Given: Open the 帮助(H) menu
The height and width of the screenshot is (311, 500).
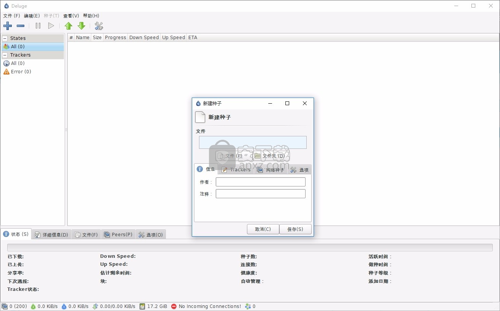Looking at the screenshot, I should [91, 16].
